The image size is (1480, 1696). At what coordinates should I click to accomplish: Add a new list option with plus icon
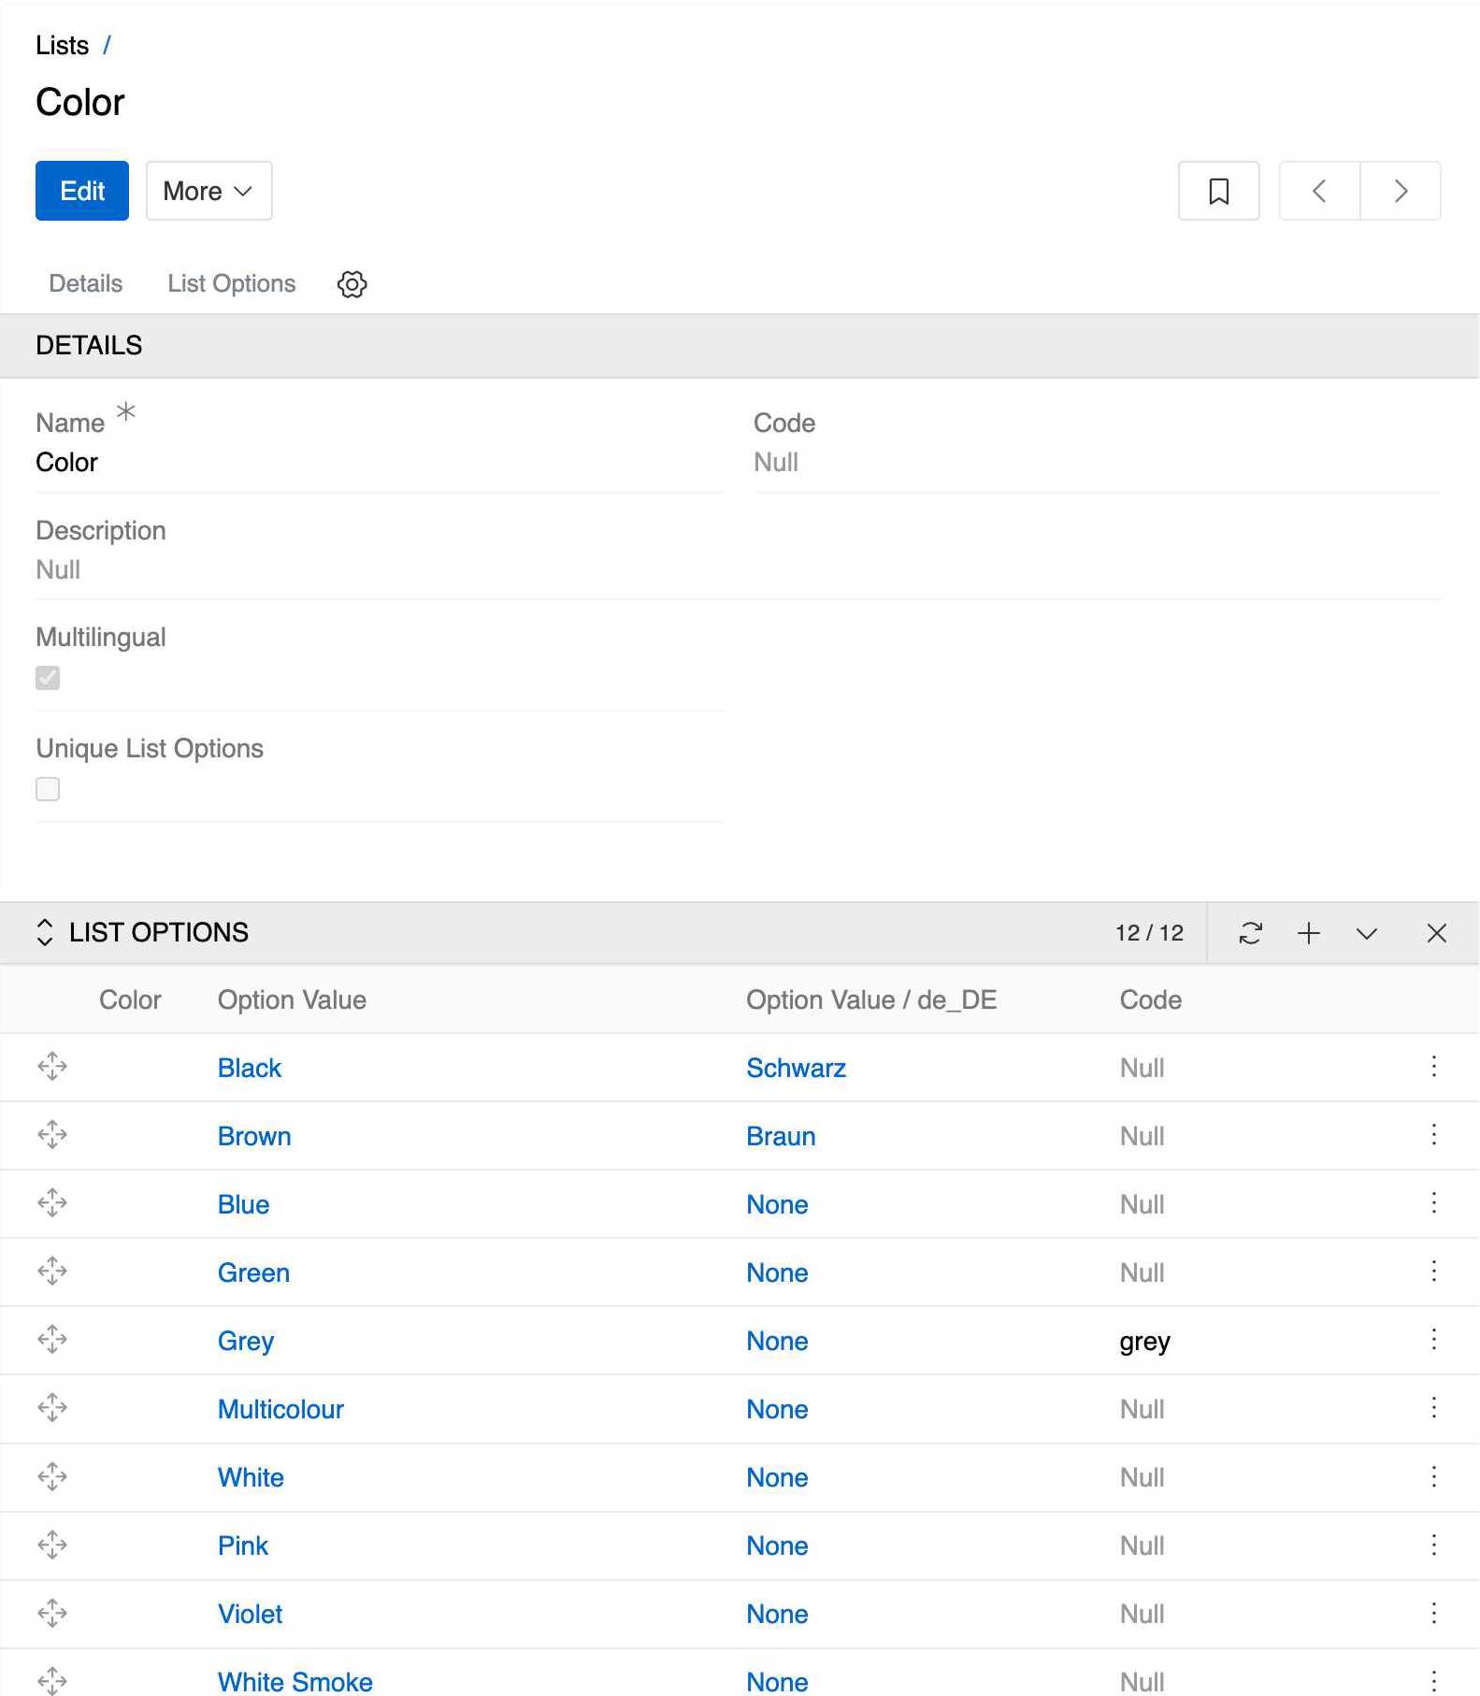click(1308, 932)
